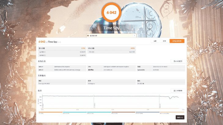Toggle the second cyan legend bar under the chart

99,112
